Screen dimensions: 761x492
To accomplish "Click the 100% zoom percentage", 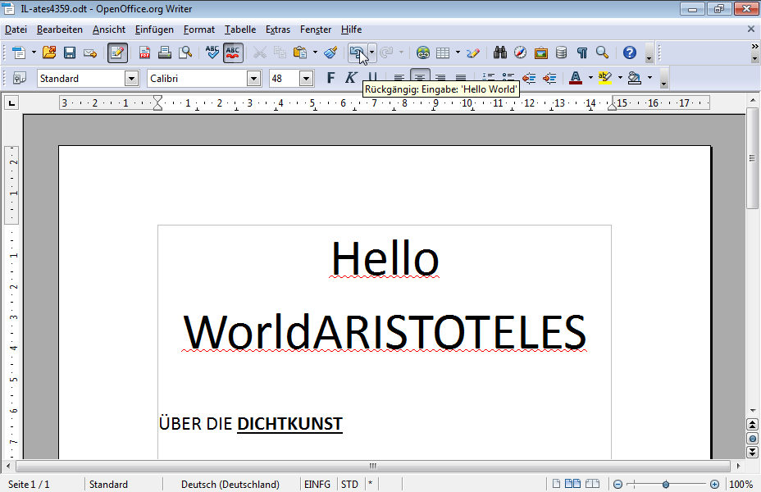I will point(741,485).
